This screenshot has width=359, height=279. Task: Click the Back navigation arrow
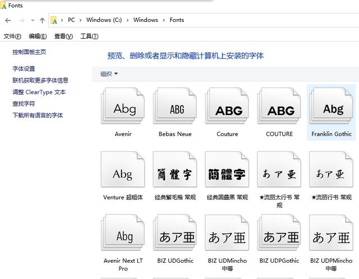coord(8,20)
